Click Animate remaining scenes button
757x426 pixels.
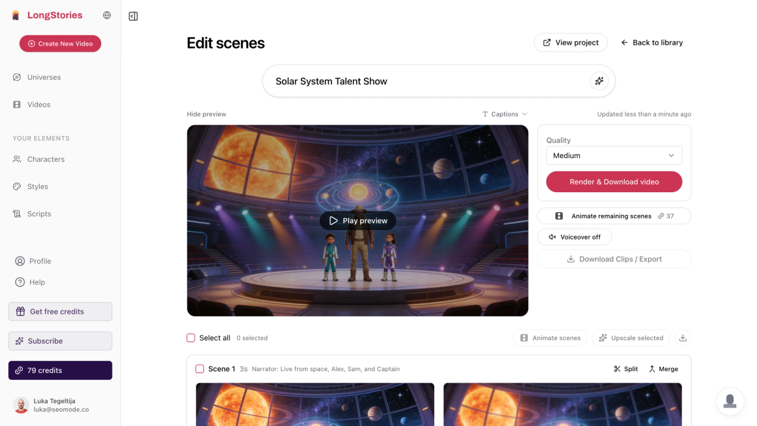614,216
